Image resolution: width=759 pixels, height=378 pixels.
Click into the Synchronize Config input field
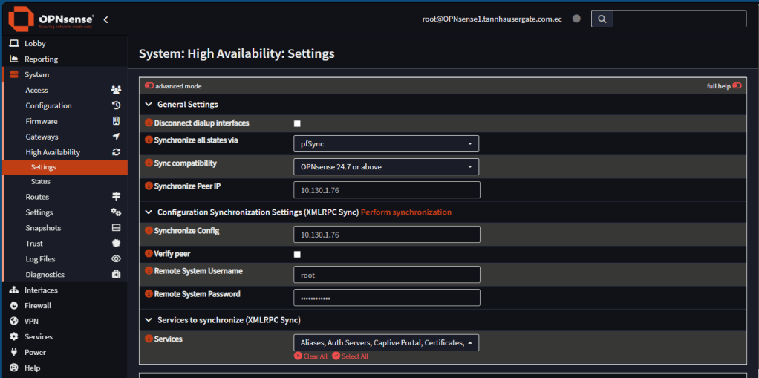coord(386,235)
